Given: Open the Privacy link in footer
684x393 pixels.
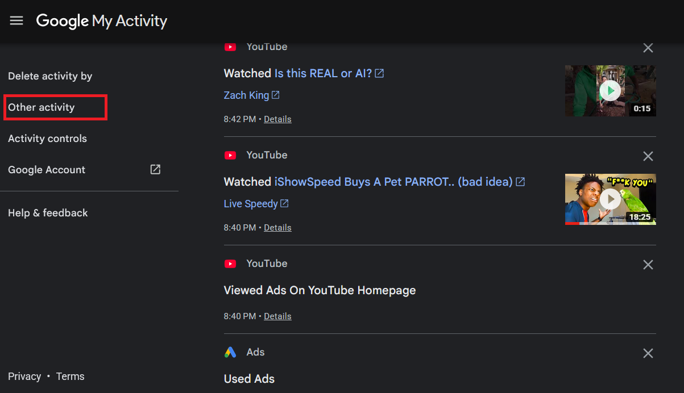Looking at the screenshot, I should point(24,377).
